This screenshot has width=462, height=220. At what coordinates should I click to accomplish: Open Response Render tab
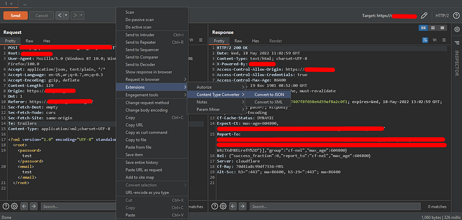coord(275,41)
